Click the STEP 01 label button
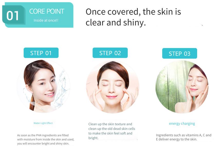221x162 pixels. (41, 53)
